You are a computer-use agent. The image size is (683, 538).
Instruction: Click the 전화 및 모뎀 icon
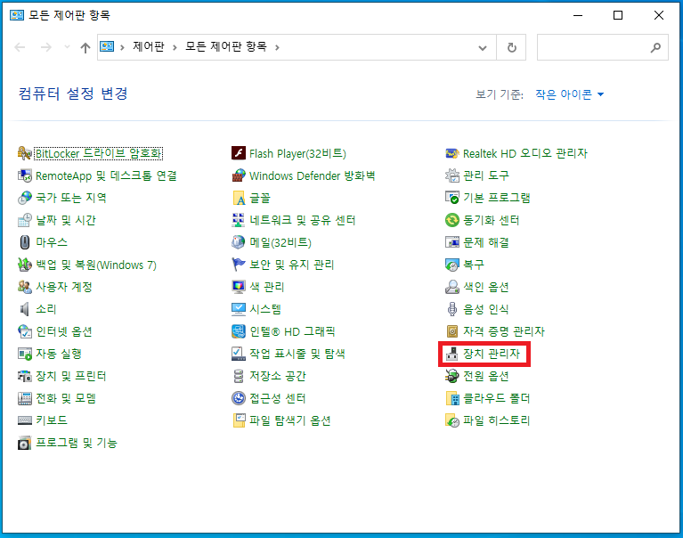pos(24,398)
